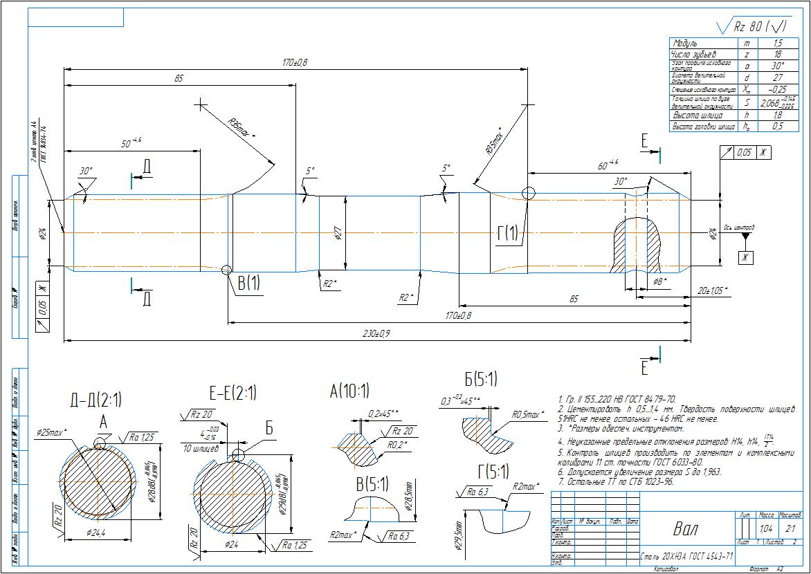The height and width of the screenshot is (574, 811).
Task: Click the upper Д section cut arrow
Action: [141, 175]
